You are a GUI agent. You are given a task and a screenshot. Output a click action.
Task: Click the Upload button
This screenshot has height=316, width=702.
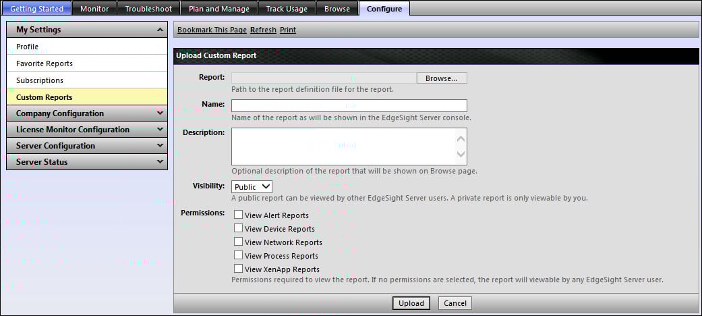[x=411, y=303]
